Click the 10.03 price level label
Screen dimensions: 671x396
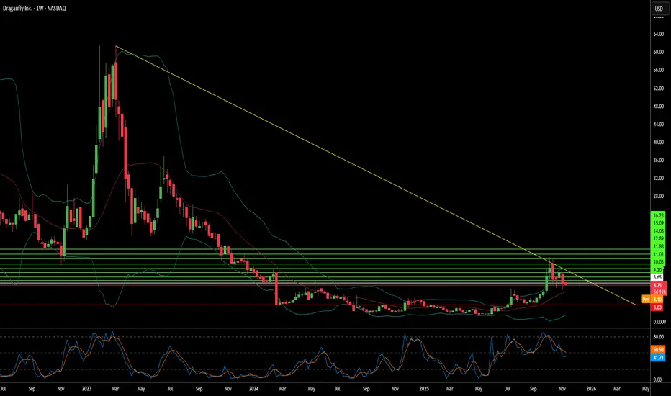click(658, 262)
